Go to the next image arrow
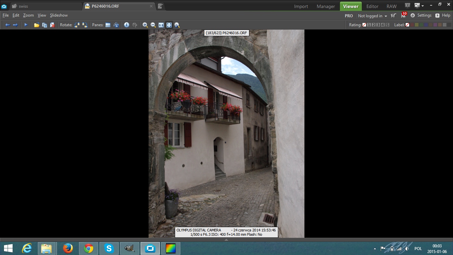 (15, 25)
